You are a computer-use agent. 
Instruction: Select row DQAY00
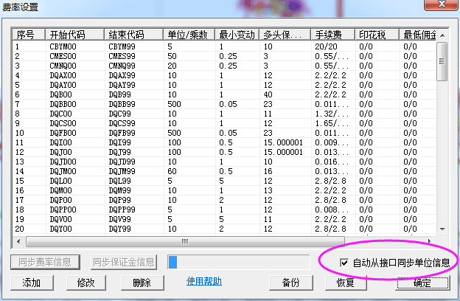pyautogui.click(x=224, y=85)
